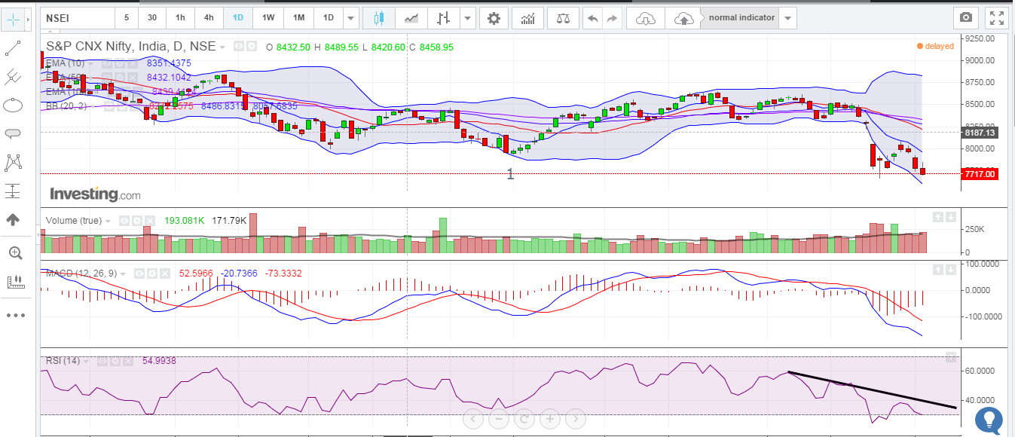Set the 1M interval
This screenshot has width=1015, height=437.
coord(298,17)
